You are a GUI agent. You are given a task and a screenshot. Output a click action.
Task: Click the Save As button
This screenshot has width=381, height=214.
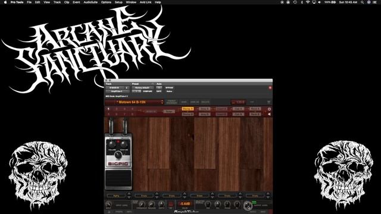pos(195,102)
